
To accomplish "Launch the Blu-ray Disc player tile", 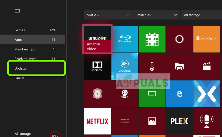I will (x=125, y=39).
